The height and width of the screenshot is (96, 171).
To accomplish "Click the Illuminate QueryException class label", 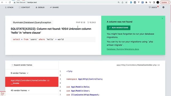I will click(32, 22).
